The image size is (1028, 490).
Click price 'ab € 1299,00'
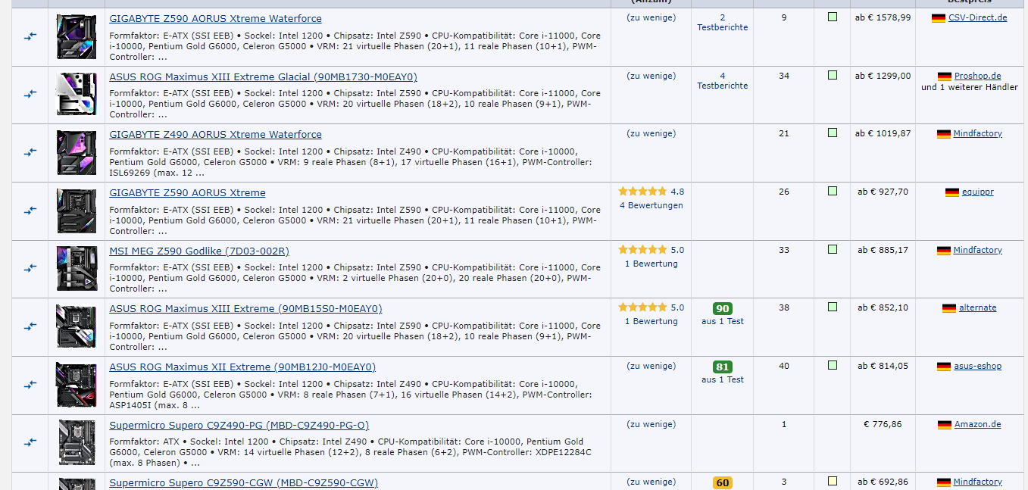point(883,76)
